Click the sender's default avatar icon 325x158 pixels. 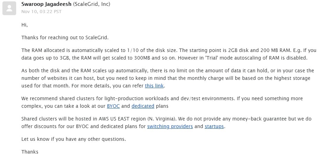click(x=9, y=8)
